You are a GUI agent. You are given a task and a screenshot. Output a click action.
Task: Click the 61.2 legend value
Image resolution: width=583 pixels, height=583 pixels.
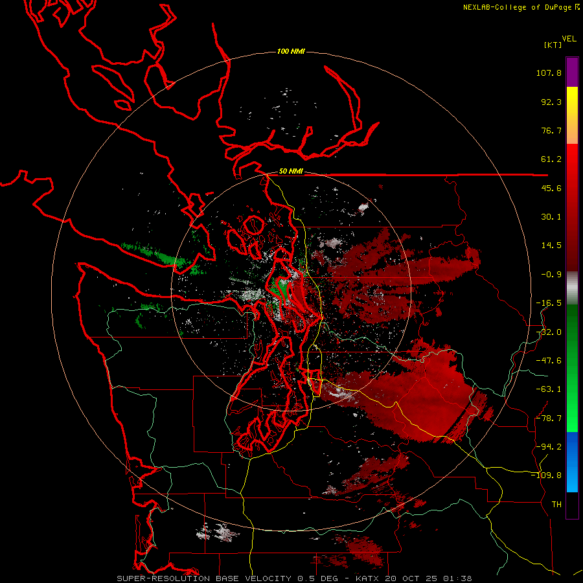coord(551,159)
